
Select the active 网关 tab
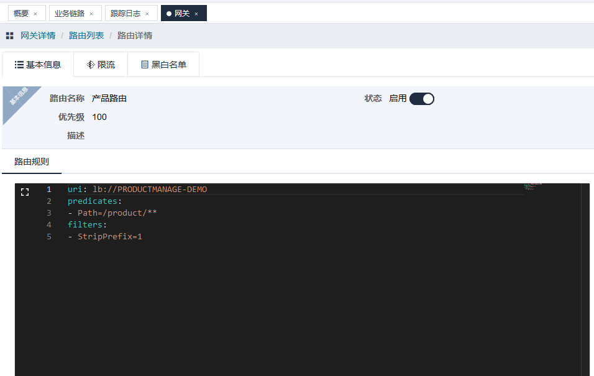(181, 13)
